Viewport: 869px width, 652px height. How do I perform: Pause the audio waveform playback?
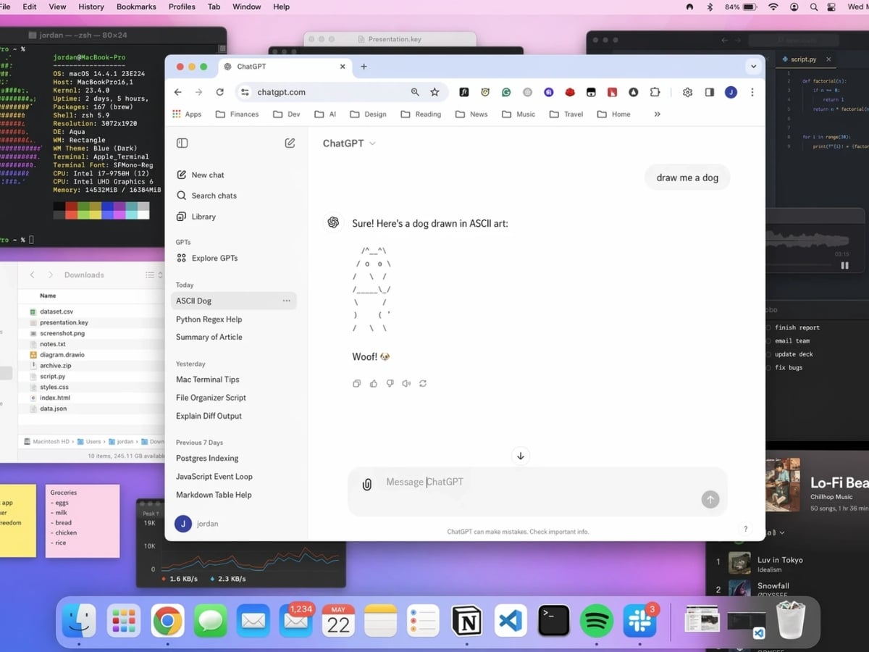click(x=844, y=266)
